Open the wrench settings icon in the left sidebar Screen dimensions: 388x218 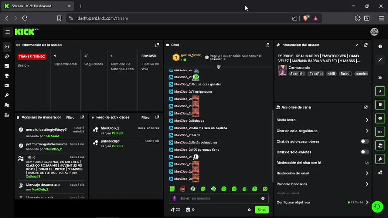(x=7, y=95)
